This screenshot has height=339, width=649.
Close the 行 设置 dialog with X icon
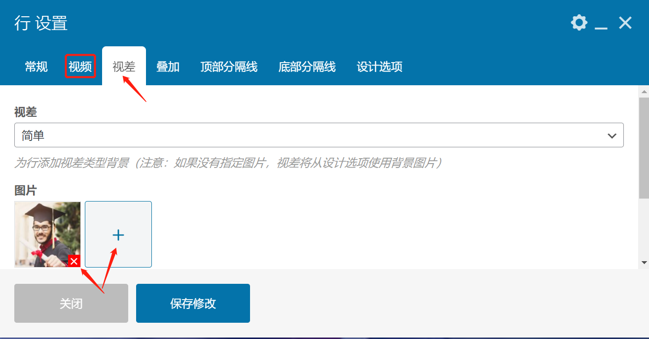click(625, 23)
